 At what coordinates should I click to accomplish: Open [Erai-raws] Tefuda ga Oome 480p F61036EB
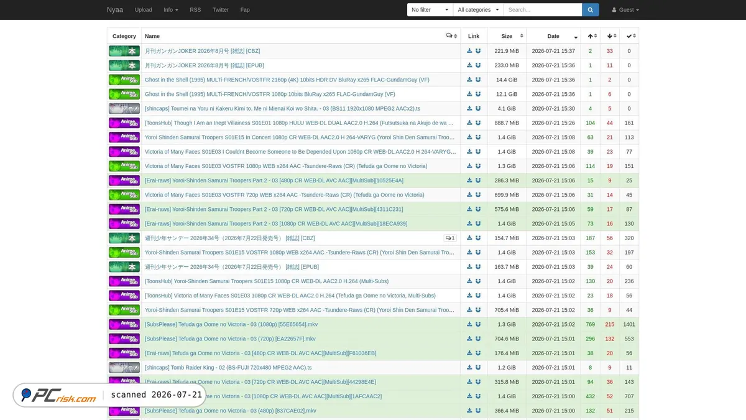(260, 353)
